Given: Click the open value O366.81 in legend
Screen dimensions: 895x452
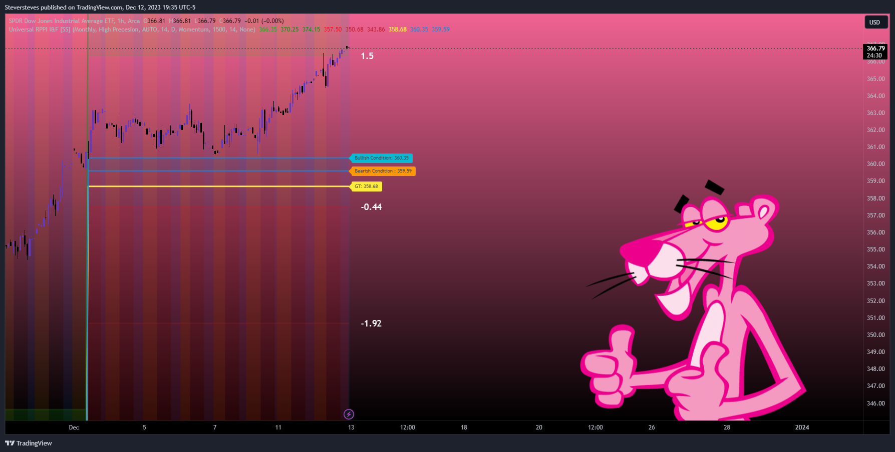Looking at the screenshot, I should 154,21.
